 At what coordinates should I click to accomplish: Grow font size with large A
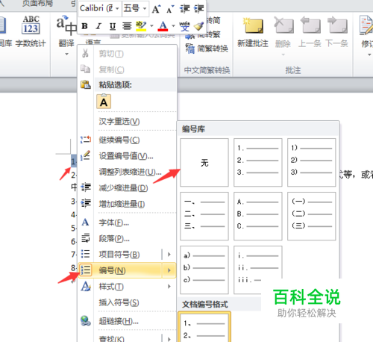[156, 9]
